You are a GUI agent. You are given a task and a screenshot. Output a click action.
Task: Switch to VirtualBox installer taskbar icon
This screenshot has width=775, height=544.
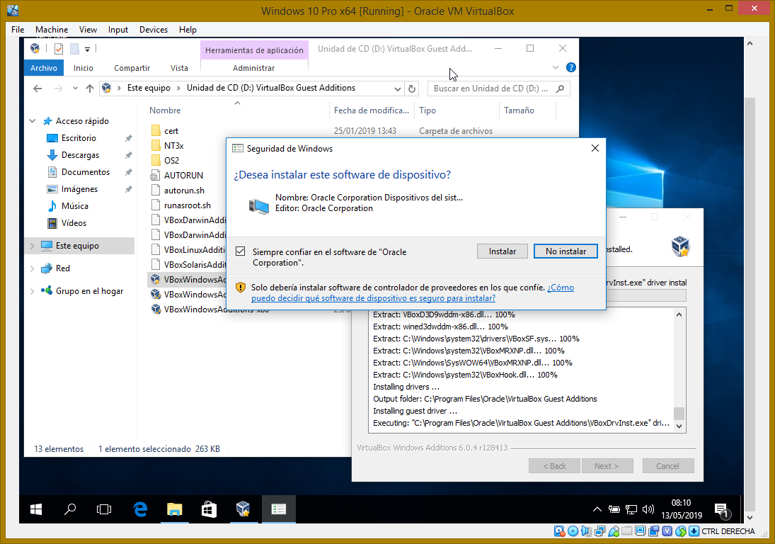tap(243, 509)
